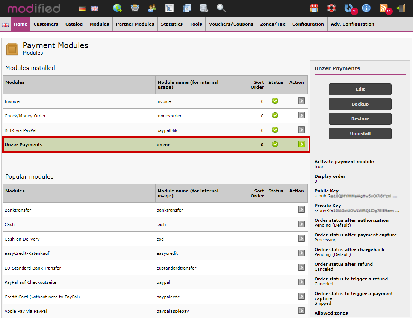Open the globe shop-view icon

pos(117,8)
